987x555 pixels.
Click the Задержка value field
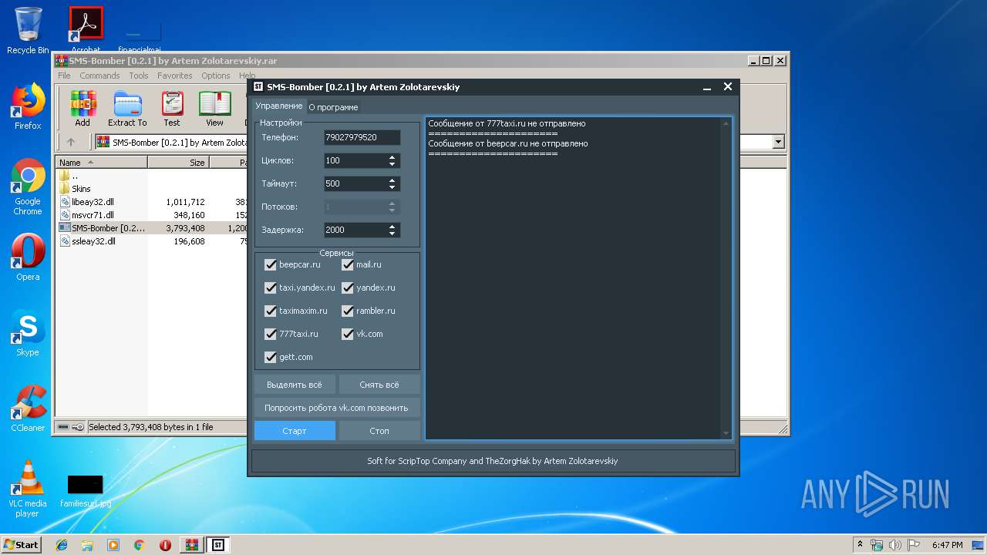click(x=355, y=230)
